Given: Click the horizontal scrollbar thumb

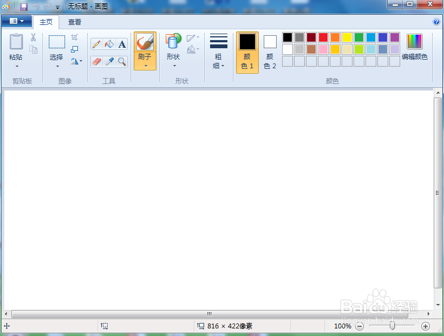Looking at the screenshot, I should [210, 314].
